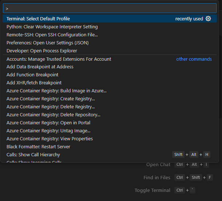Run Azure Container Registry: Open in Portal

(x=110, y=122)
